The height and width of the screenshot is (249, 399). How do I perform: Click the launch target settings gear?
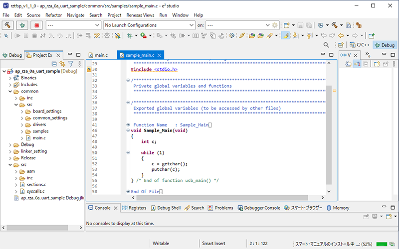(275, 25)
